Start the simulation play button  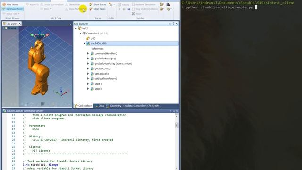[x=119, y=9]
